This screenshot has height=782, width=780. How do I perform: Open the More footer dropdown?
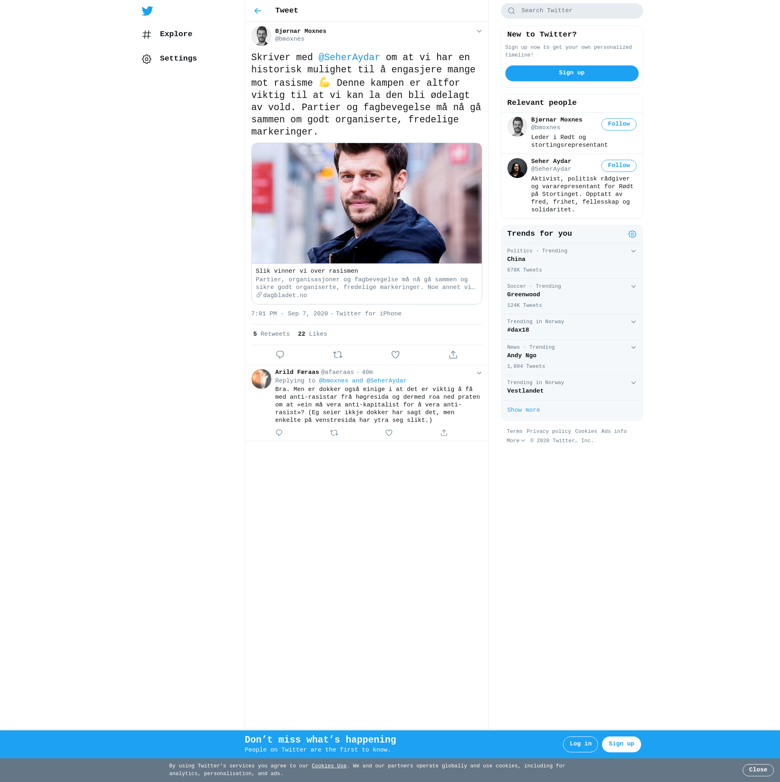(516, 441)
